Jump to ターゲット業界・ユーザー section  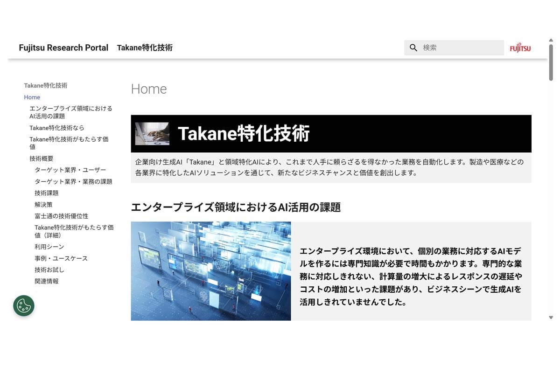(70, 170)
